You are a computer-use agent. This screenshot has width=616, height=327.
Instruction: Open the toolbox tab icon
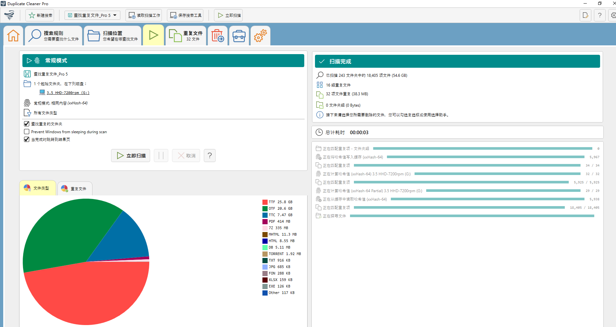click(239, 36)
